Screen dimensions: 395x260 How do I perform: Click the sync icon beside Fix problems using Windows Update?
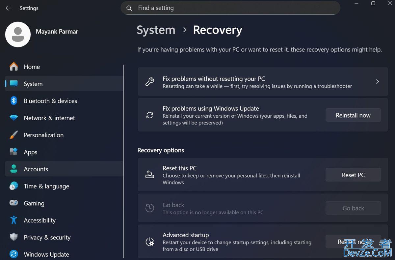150,115
